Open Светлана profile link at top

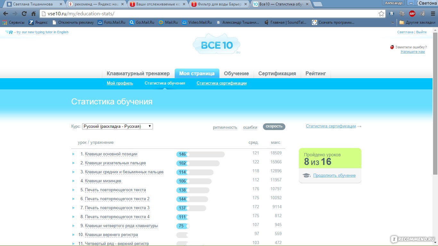point(405,32)
